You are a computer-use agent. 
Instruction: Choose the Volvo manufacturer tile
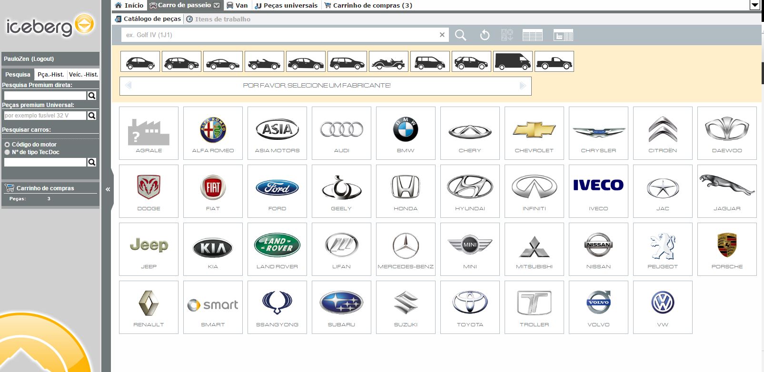pyautogui.click(x=598, y=307)
